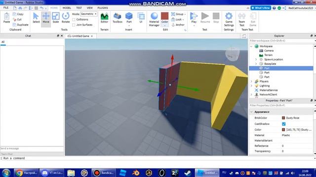The height and width of the screenshot is (177, 316).
Task: Click the Filter Properties search field
Action: pyautogui.click(x=281, y=105)
